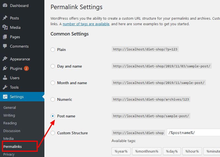Image resolution: width=220 pixels, height=157 pixels.
Task: Select the Plain permalink radio button
Action: (x=53, y=50)
